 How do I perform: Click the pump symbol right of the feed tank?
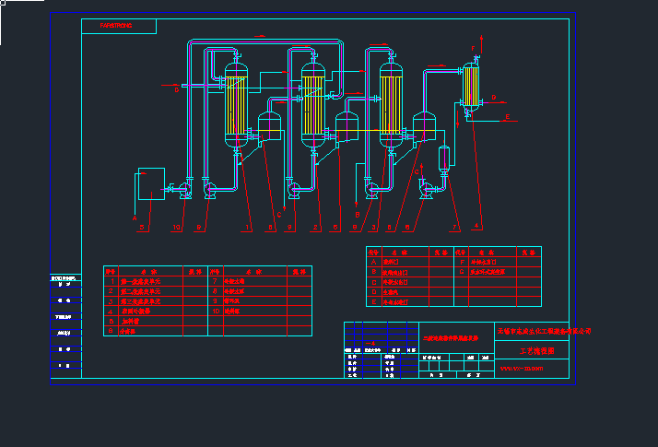[184, 190]
